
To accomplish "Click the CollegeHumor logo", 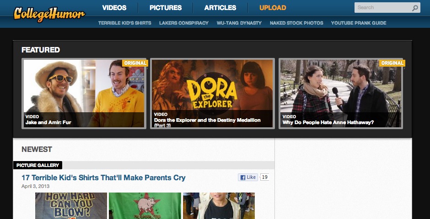I will 49,14.
